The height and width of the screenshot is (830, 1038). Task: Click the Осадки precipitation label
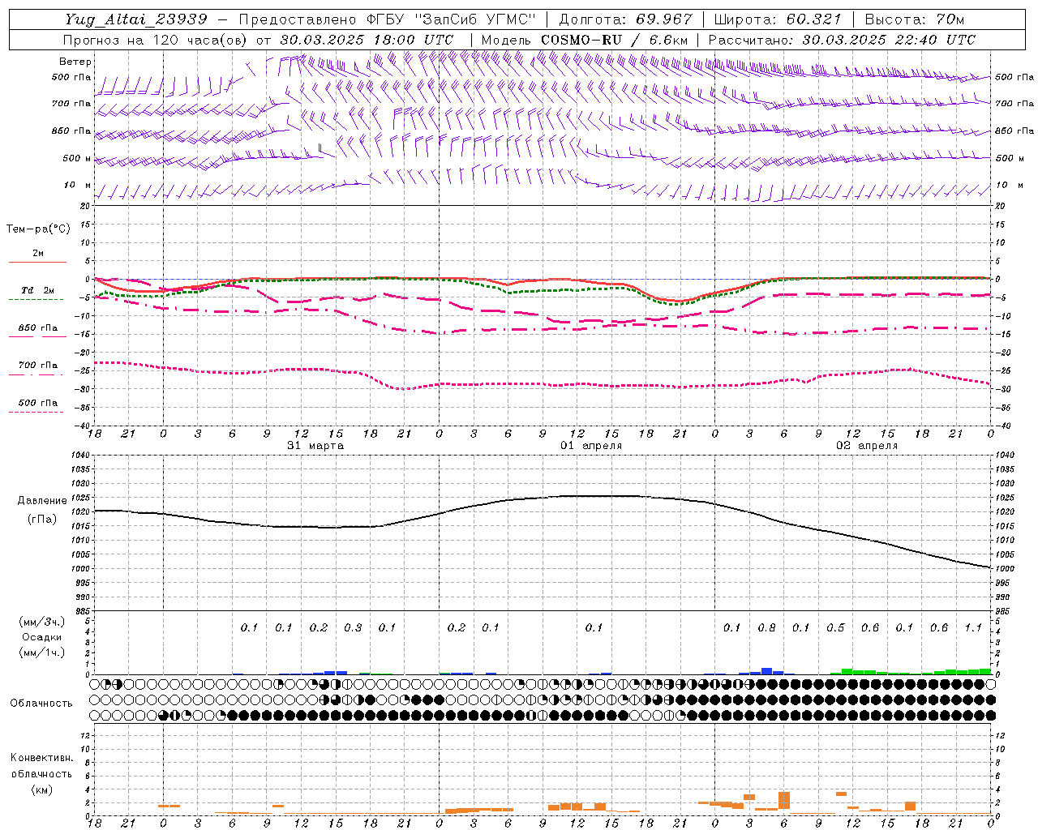42,637
